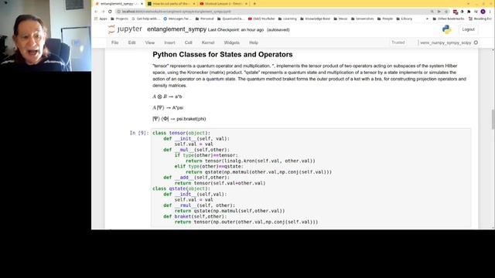The image size is (495, 278).
Task: Click the linalg.kron return line
Action: 251,161
